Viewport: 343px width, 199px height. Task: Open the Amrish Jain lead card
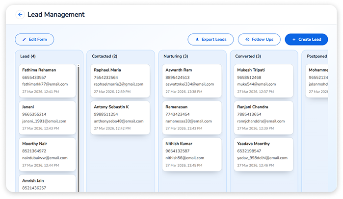tap(47, 183)
